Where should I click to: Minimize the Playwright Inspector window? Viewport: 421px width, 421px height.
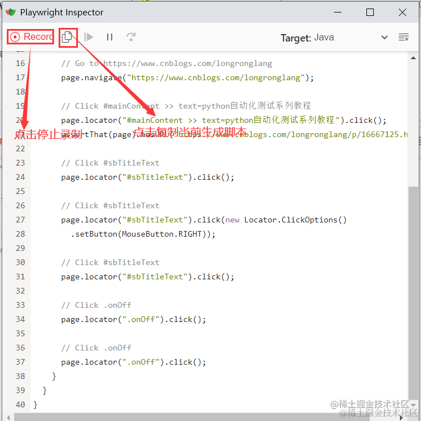click(337, 13)
